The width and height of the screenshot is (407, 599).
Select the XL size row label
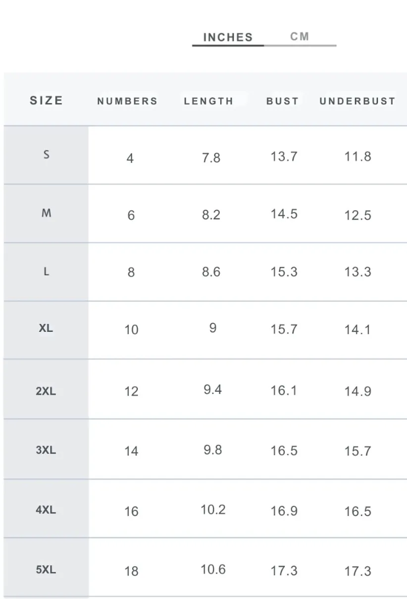point(46,328)
